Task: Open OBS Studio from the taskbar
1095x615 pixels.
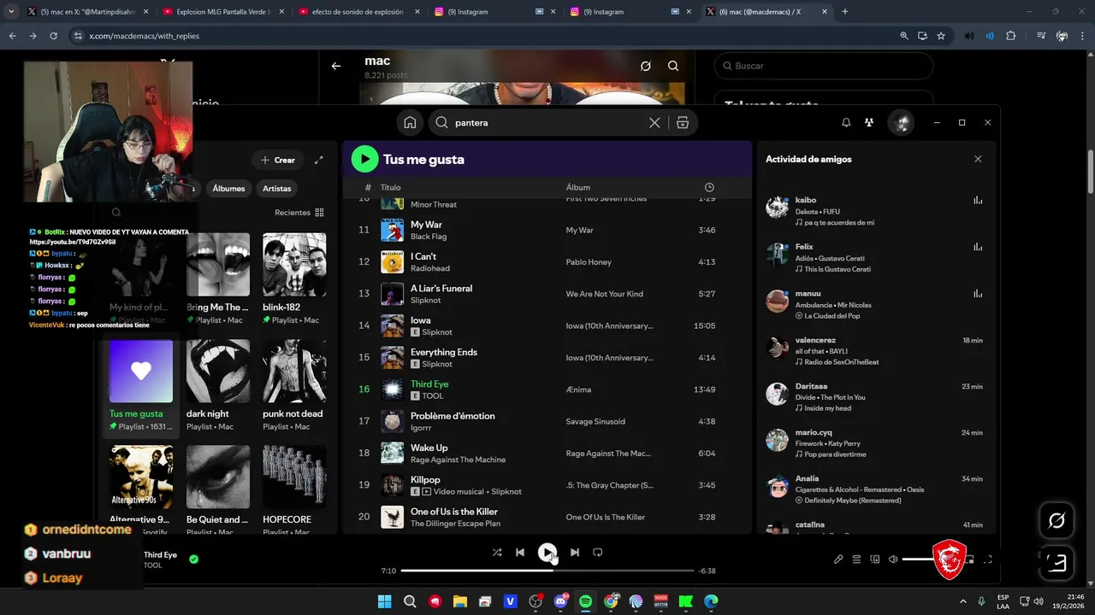Action: (x=536, y=601)
